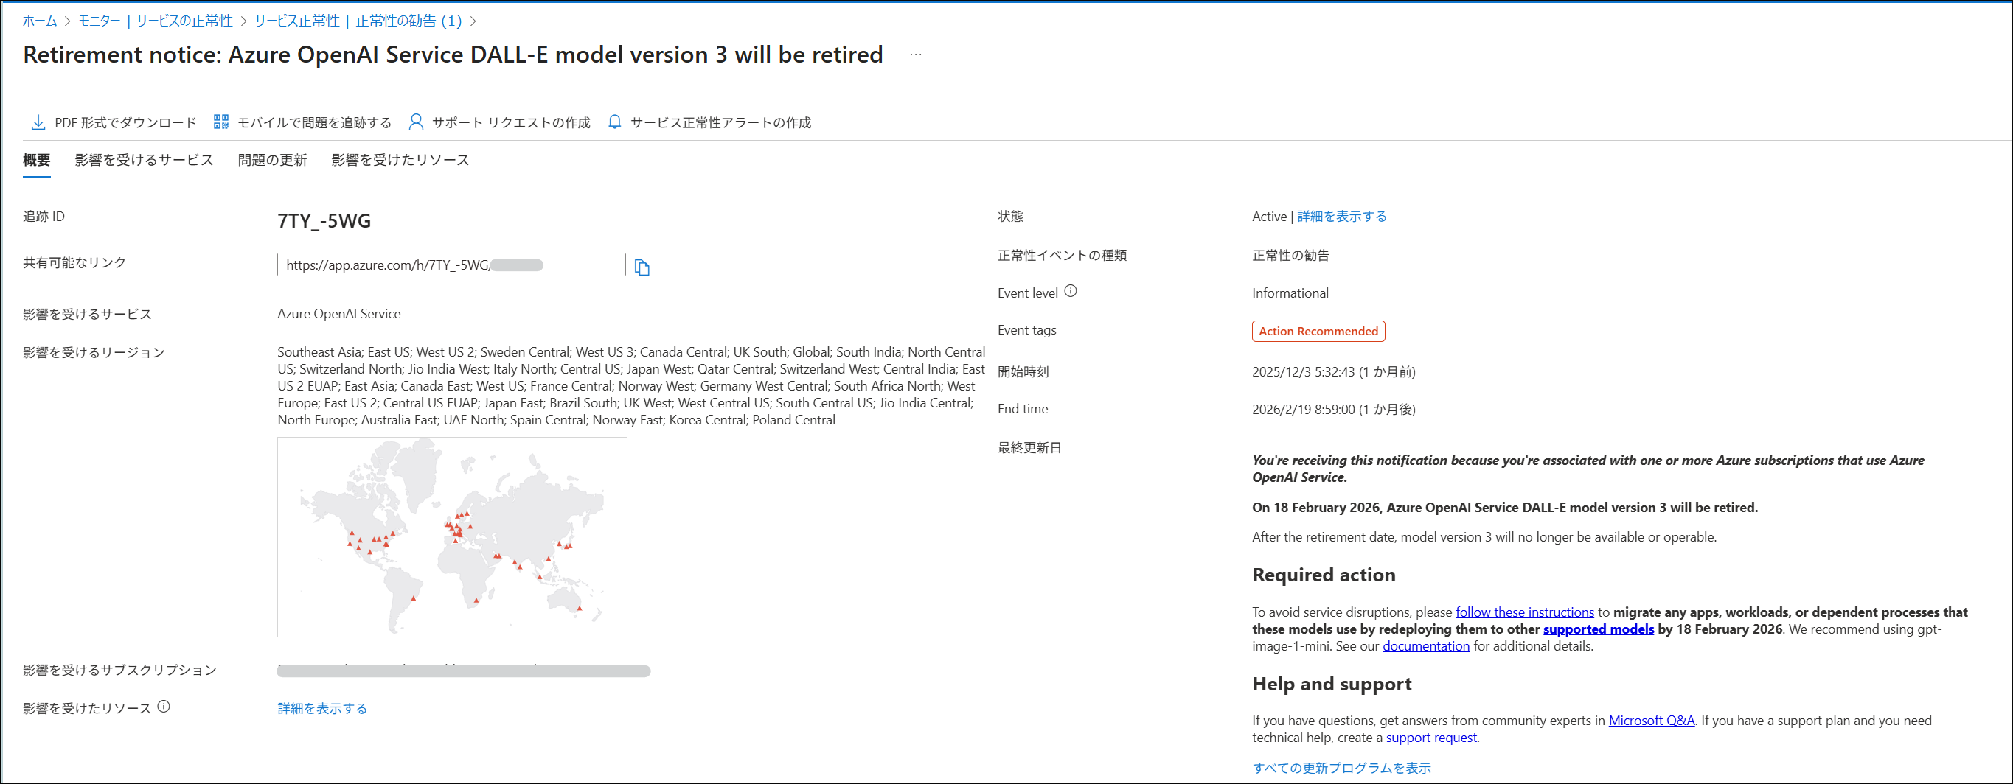2013x784 pixels.
Task: Copy the shareable link with the copy icon
Action: point(642,267)
